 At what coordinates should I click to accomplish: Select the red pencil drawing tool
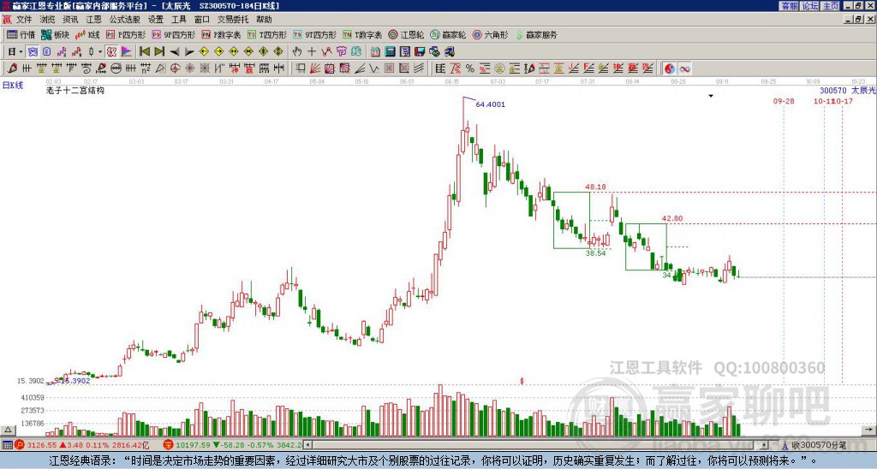click(12, 68)
